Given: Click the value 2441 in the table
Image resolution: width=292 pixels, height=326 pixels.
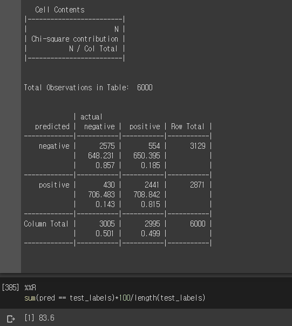Looking at the screenshot, I should pos(152,185).
